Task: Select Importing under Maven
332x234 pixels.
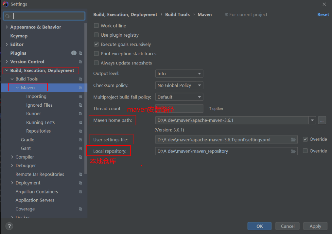Action: (x=36, y=97)
